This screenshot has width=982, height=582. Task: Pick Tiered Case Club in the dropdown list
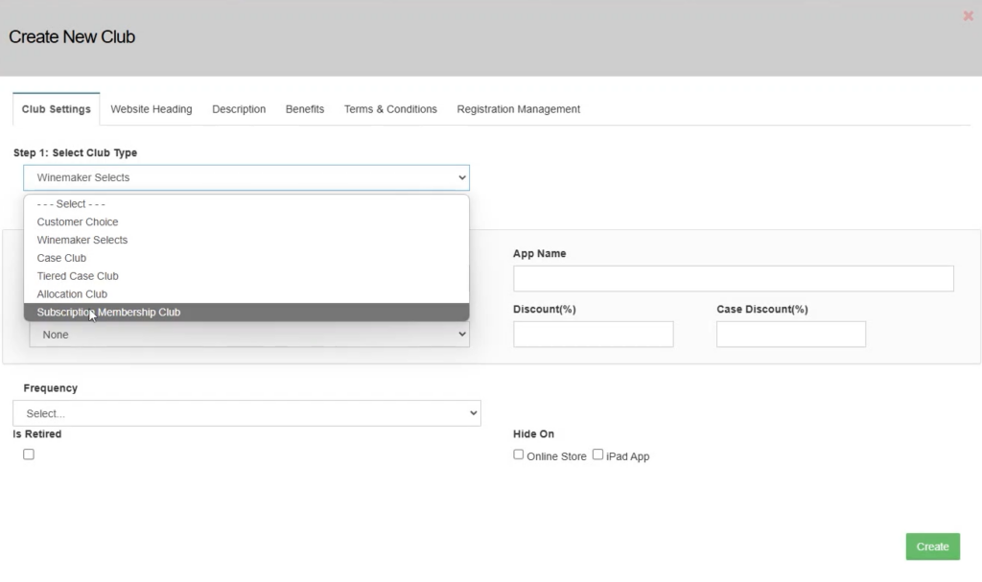(x=77, y=275)
